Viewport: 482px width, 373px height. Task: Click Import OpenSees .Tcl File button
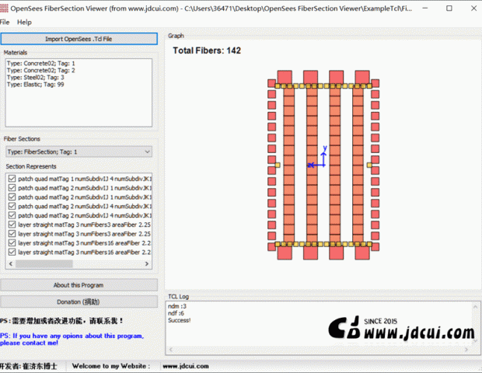pyautogui.click(x=79, y=38)
